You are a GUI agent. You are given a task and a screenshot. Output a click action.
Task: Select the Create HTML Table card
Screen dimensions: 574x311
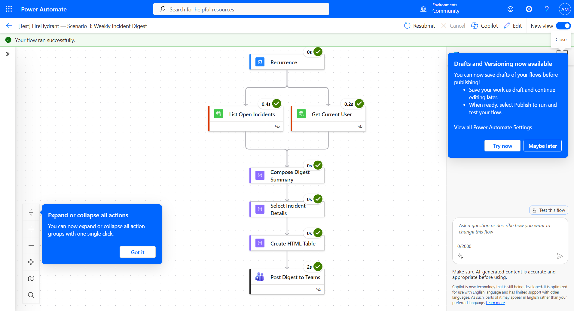pyautogui.click(x=287, y=243)
